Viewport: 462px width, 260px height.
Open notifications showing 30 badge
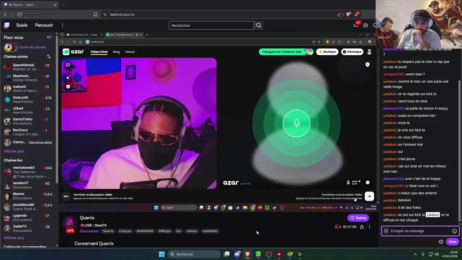coord(356,25)
